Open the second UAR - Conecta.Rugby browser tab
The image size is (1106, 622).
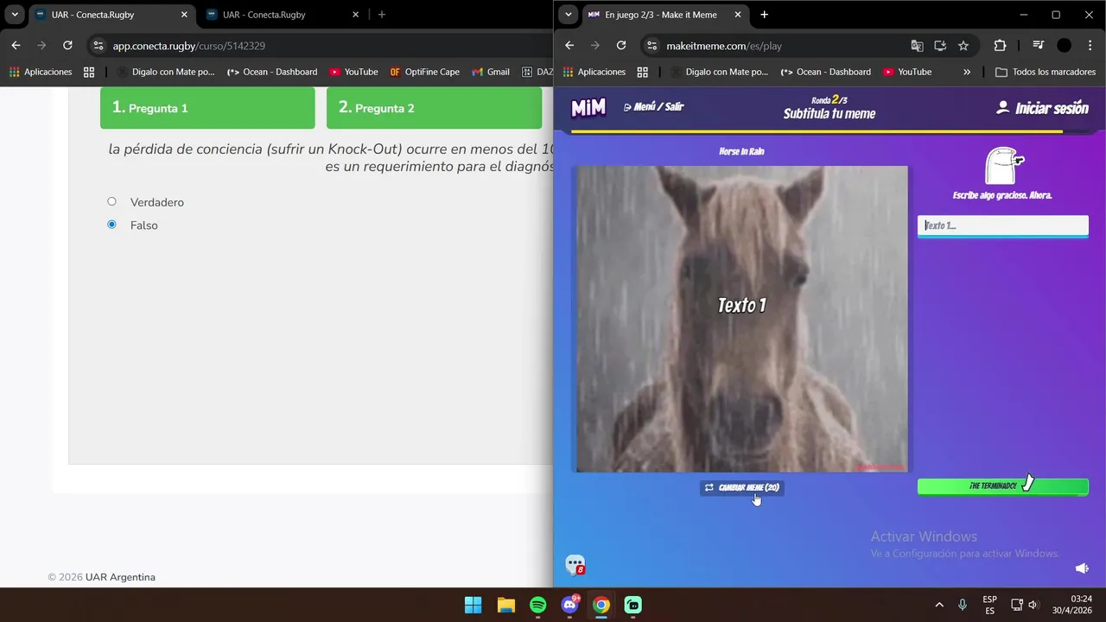tap(282, 15)
